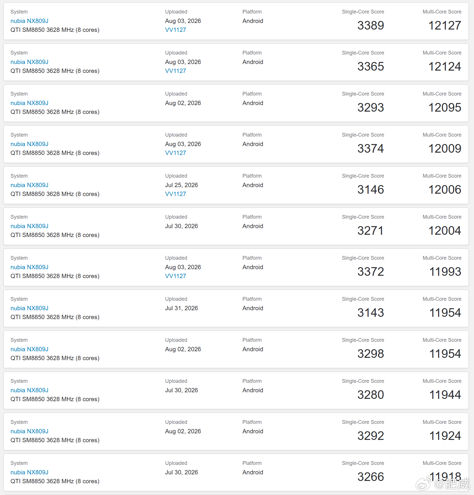Click VV1127 uploader link on the Jul 25 result
The image size is (474, 495).
tap(176, 194)
